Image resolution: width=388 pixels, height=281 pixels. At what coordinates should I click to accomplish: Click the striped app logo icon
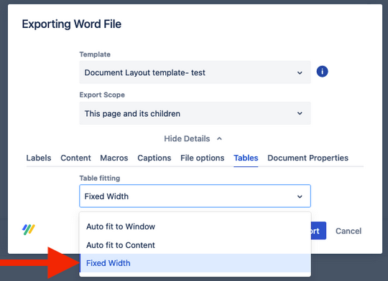point(29,229)
